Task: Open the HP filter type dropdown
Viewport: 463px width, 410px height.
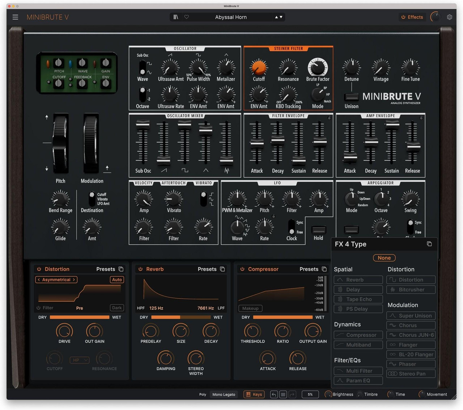Action: click(x=79, y=360)
